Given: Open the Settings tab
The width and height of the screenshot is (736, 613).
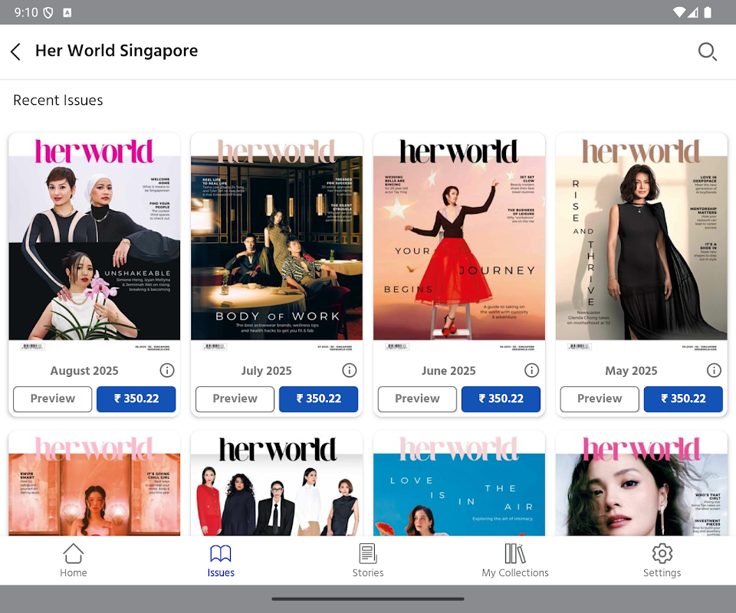Looking at the screenshot, I should (x=662, y=560).
